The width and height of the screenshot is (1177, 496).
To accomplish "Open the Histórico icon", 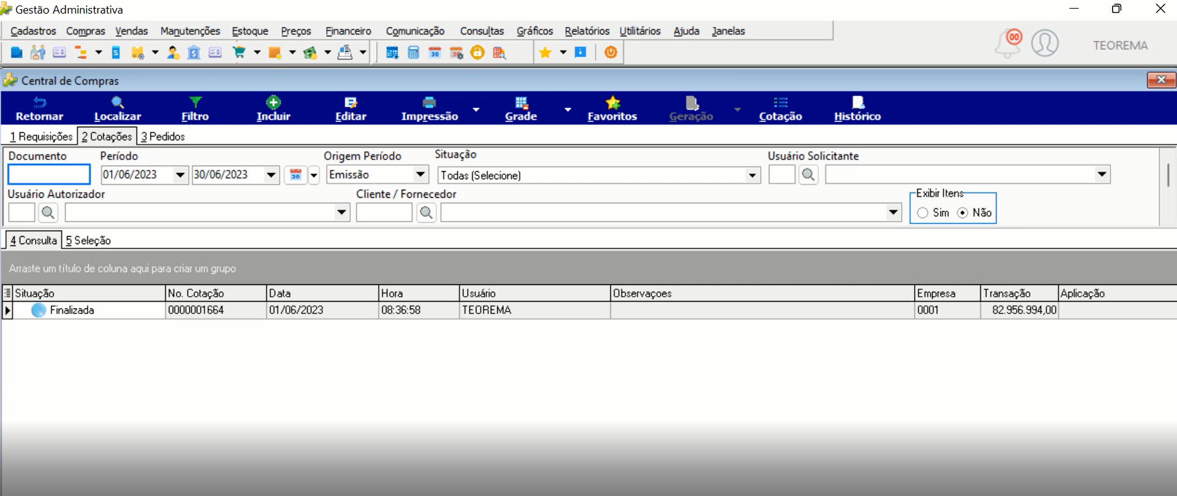I will pyautogui.click(x=858, y=102).
